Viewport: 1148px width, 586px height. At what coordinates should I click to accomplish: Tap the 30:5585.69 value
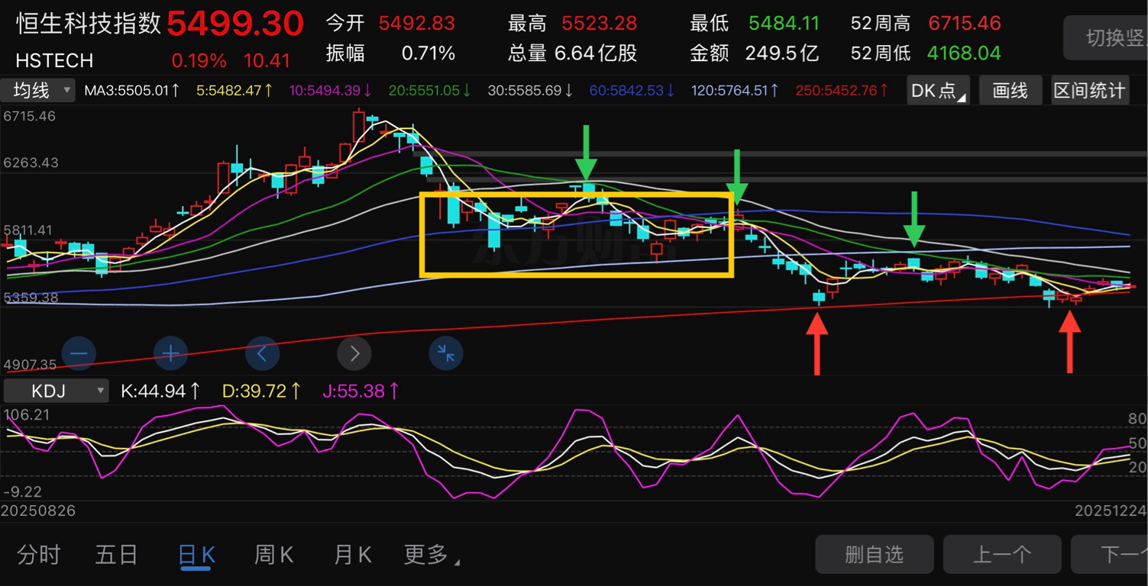(x=531, y=91)
